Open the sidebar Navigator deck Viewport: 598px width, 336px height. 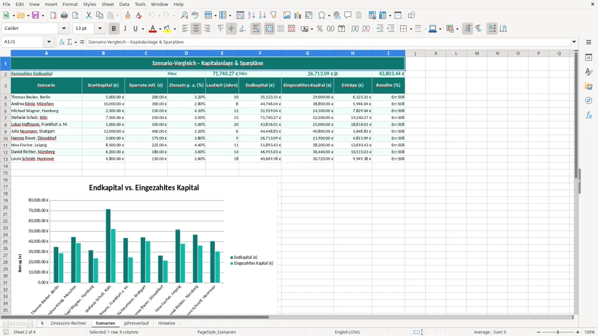click(589, 101)
